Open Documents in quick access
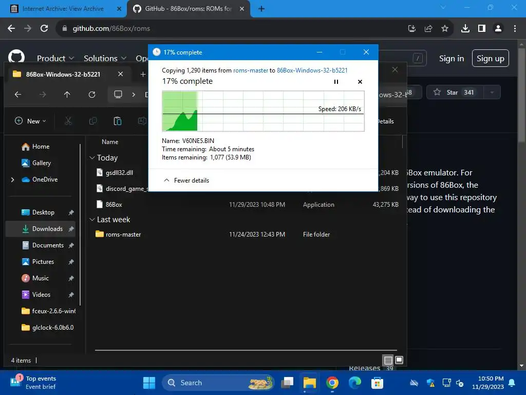Screen dimensions: 526x395 [48, 245]
